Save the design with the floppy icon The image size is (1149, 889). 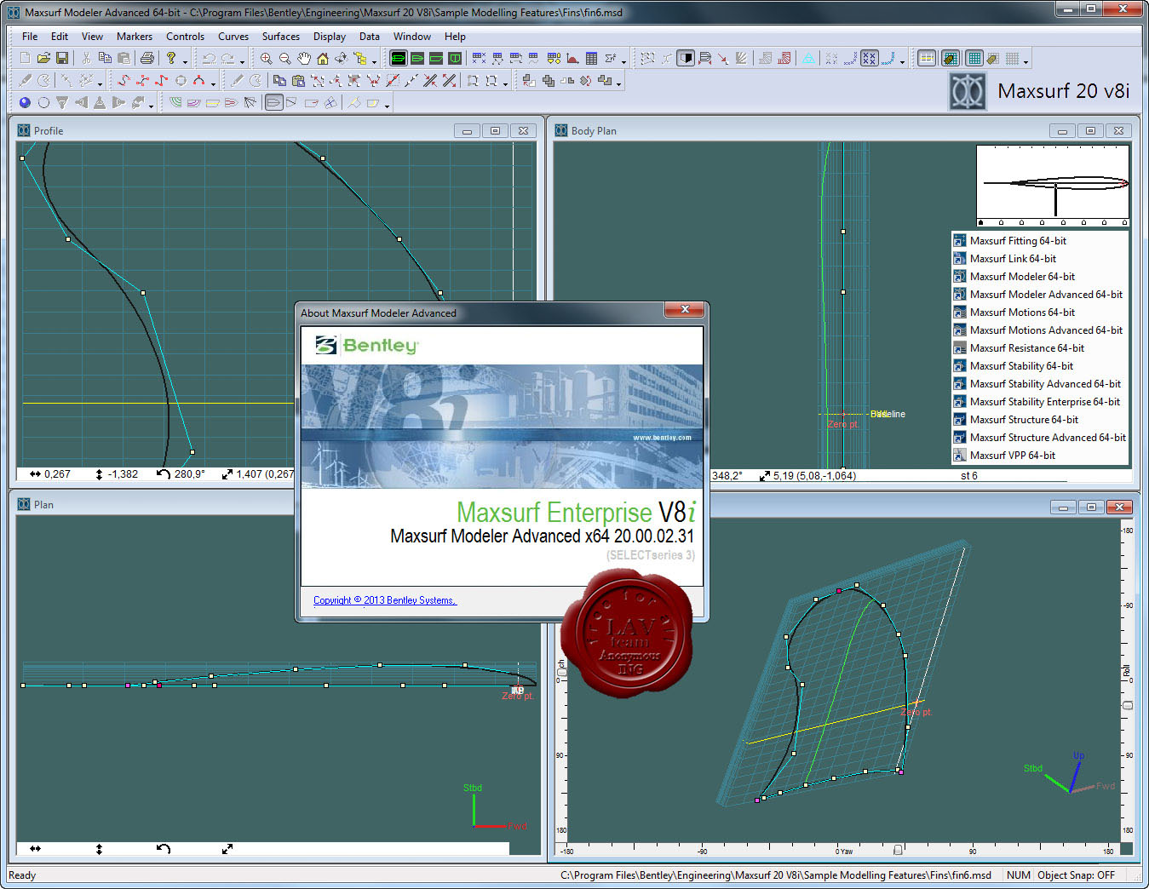(62, 58)
